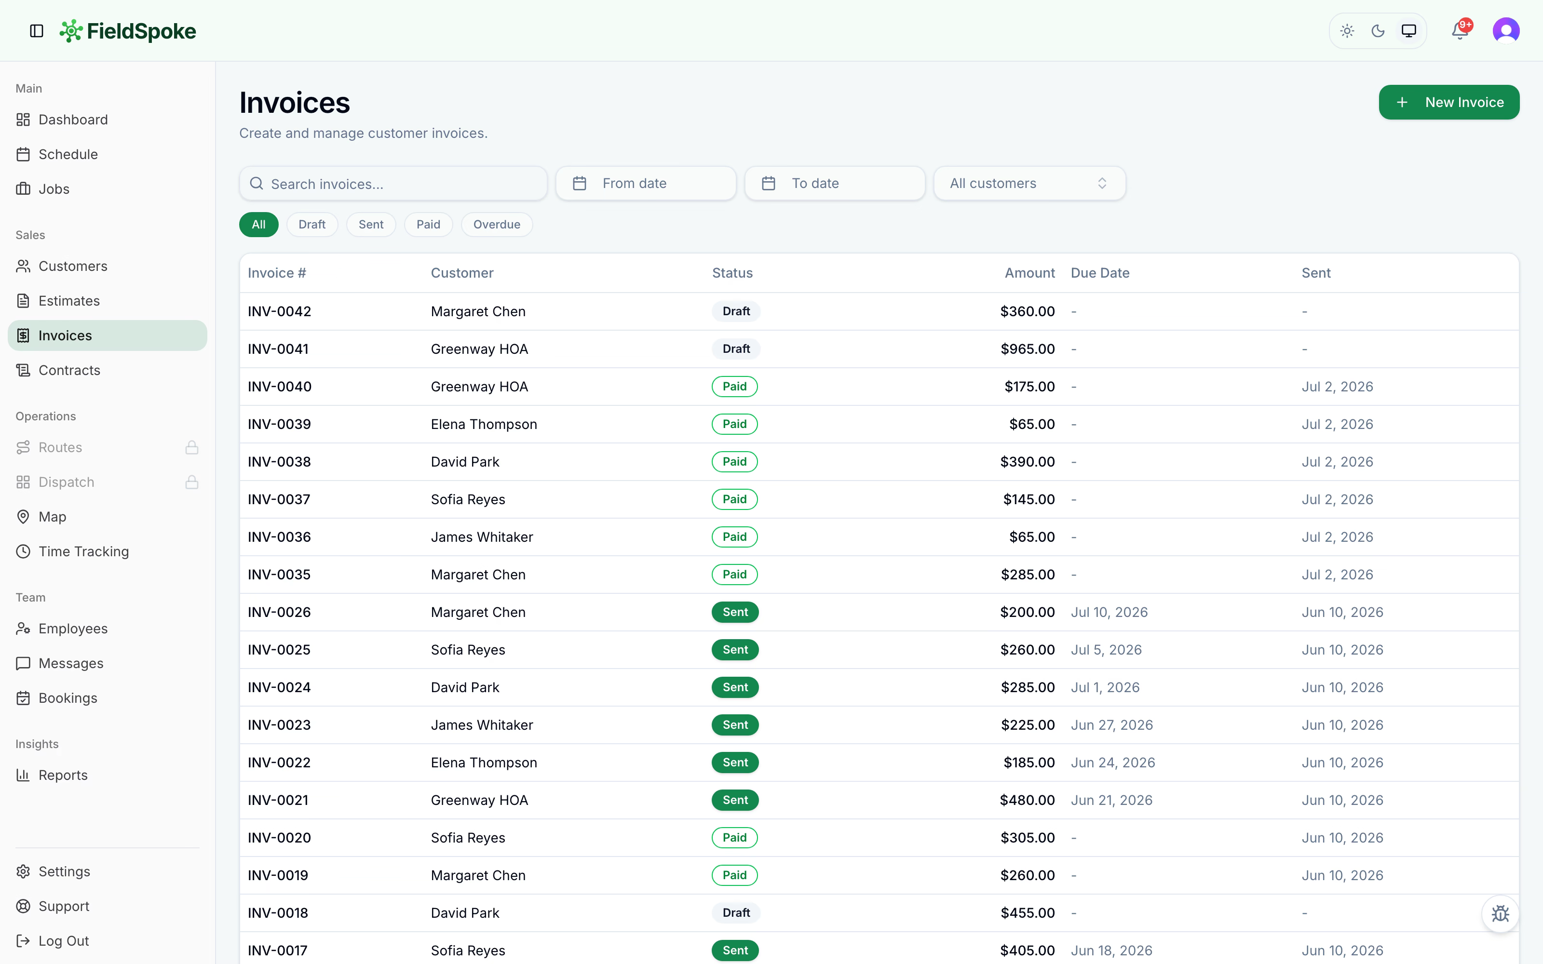
Task: Click INV-0017 invoice number
Action: pos(277,951)
